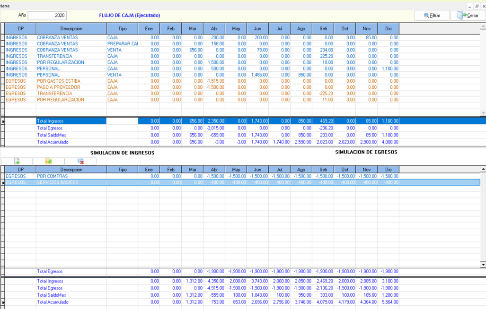486x309 pixels.
Task: Click the add new simulation row icon
Action: coord(17,161)
